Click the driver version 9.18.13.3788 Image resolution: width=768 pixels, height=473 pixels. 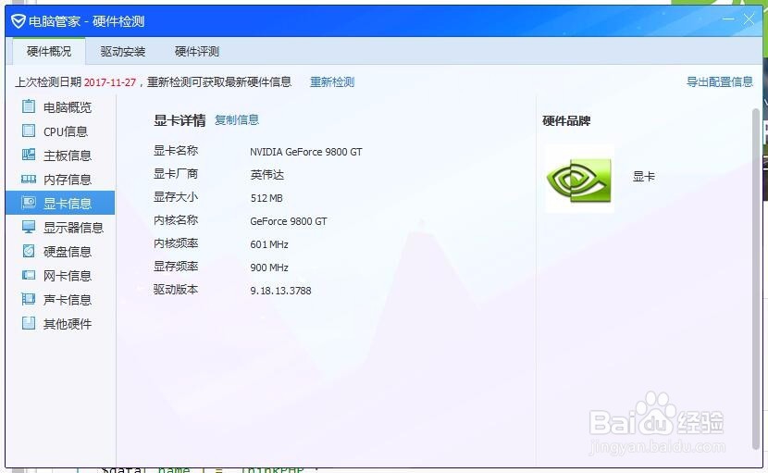pos(280,290)
